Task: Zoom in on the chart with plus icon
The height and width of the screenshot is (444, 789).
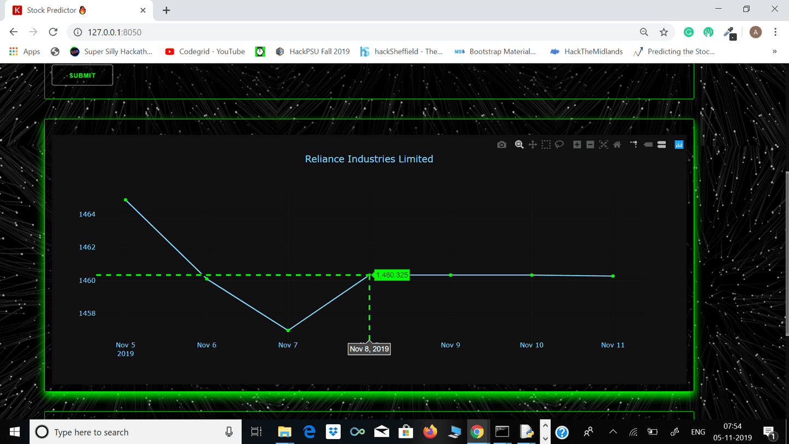Action: click(577, 145)
